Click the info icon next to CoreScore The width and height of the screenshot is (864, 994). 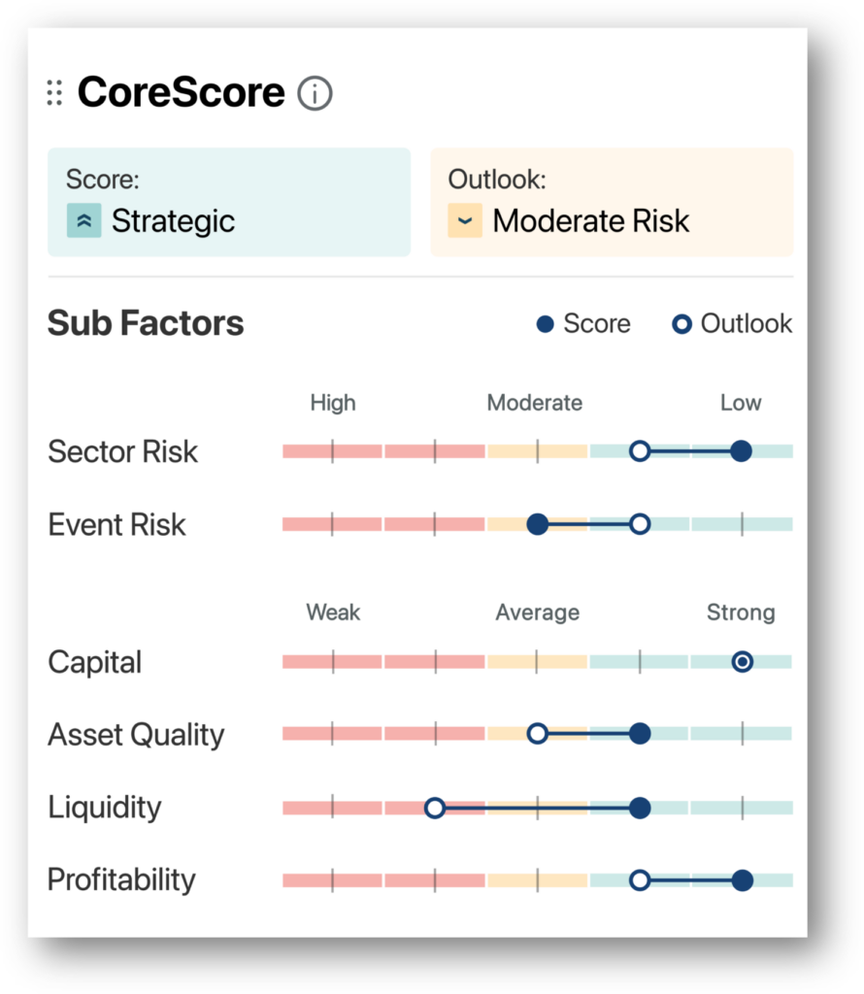[x=315, y=93]
